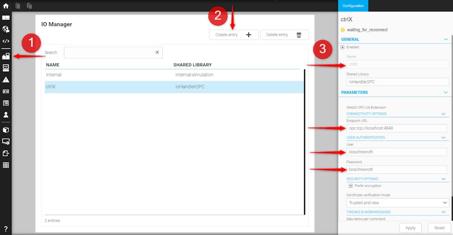Viewport: 453px width, 235px height.
Task: Collapse the SECURITY OPTIONS chevron
Action: (x=443, y=179)
